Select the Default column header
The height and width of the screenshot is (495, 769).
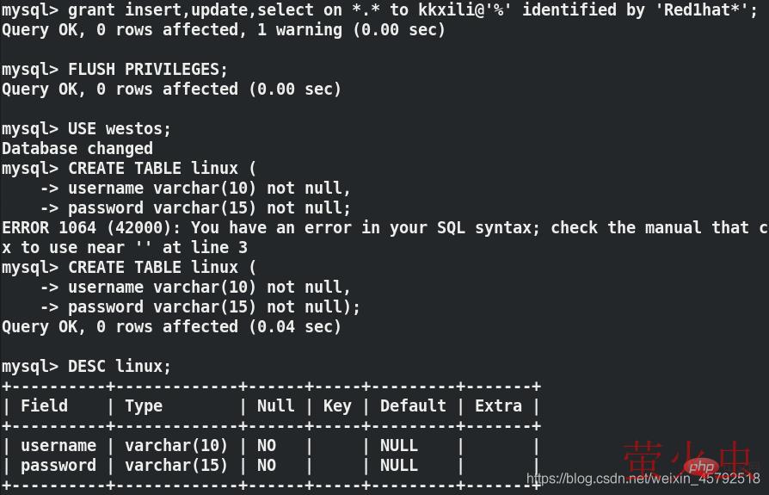coord(413,406)
